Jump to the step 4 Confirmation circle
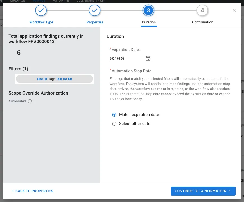Image resolution: width=244 pixels, height=202 pixels. [202, 10]
